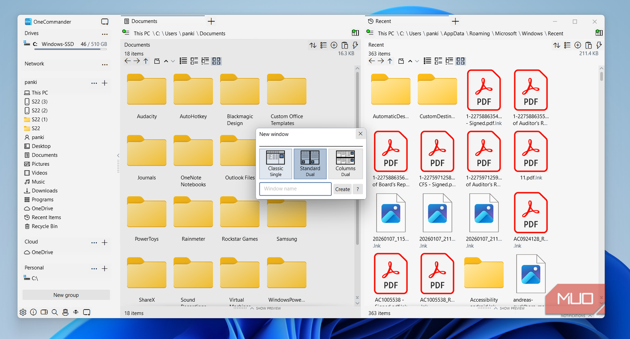
Task: Toggle pane layout icon in sidebar footer
Action: point(44,312)
